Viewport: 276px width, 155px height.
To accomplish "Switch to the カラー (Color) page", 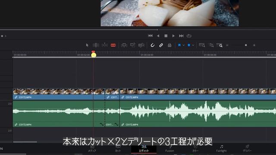I will tap(195, 149).
